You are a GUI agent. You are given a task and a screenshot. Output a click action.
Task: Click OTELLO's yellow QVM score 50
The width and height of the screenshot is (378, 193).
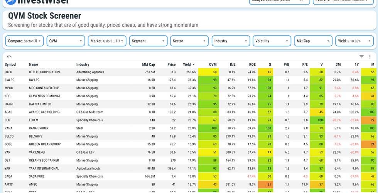209,72
